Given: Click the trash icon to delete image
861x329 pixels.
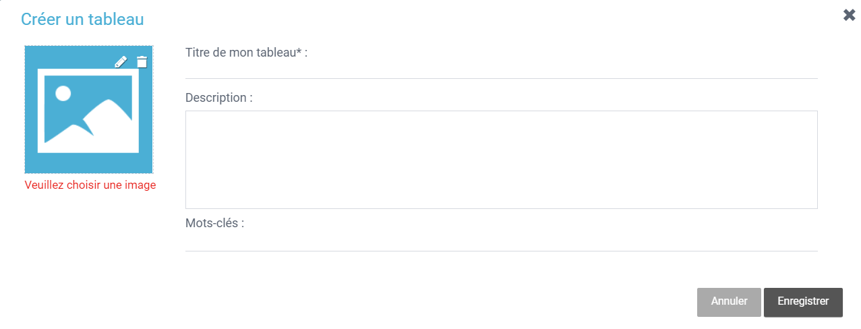Looking at the screenshot, I should 142,62.
